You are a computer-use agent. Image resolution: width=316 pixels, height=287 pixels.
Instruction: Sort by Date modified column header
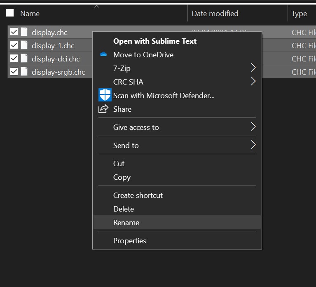215,14
